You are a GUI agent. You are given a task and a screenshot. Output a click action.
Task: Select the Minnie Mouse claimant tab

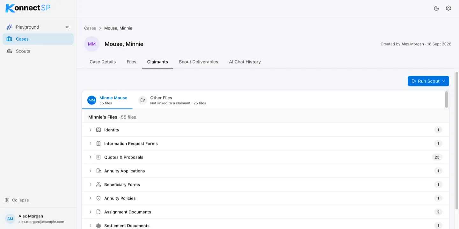(107, 100)
